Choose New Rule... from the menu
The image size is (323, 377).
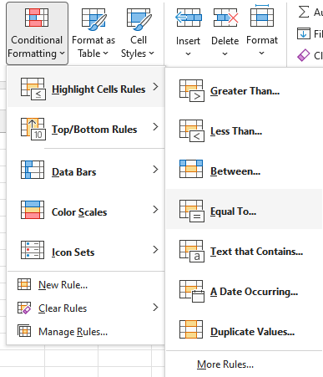coord(86,284)
